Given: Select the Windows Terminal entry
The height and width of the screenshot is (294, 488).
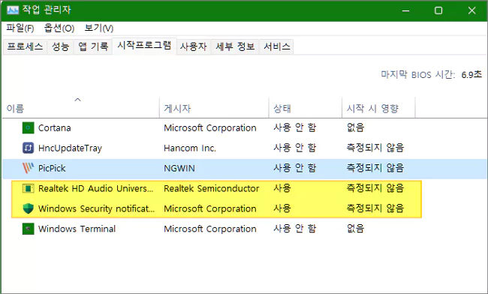Looking at the screenshot, I should pos(77,229).
